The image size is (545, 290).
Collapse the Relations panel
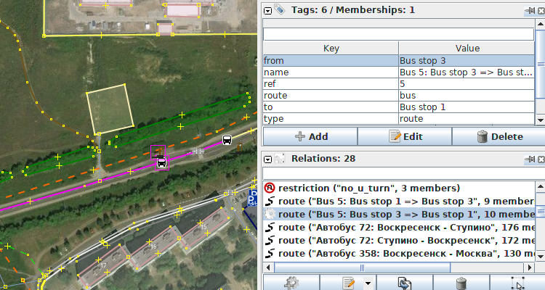[267, 158]
